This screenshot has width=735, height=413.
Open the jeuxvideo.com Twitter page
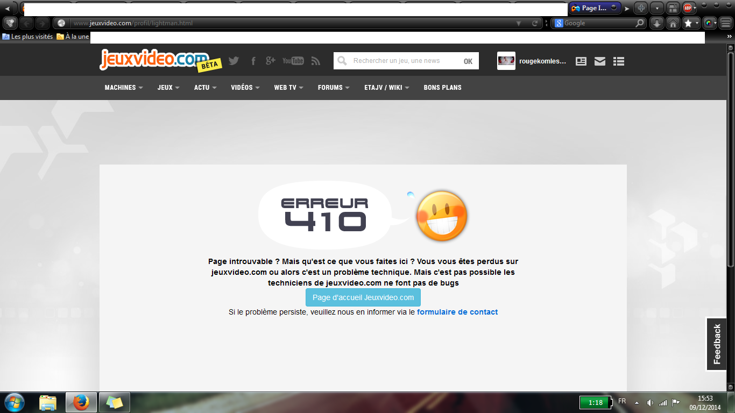(234, 61)
